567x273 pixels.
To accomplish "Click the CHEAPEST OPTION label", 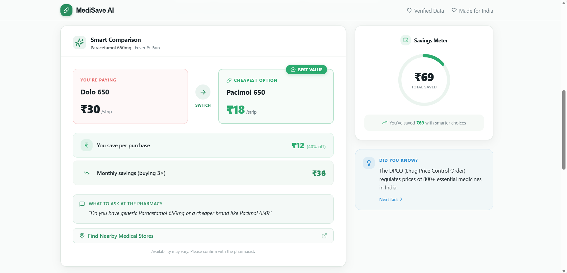I will click(x=256, y=80).
